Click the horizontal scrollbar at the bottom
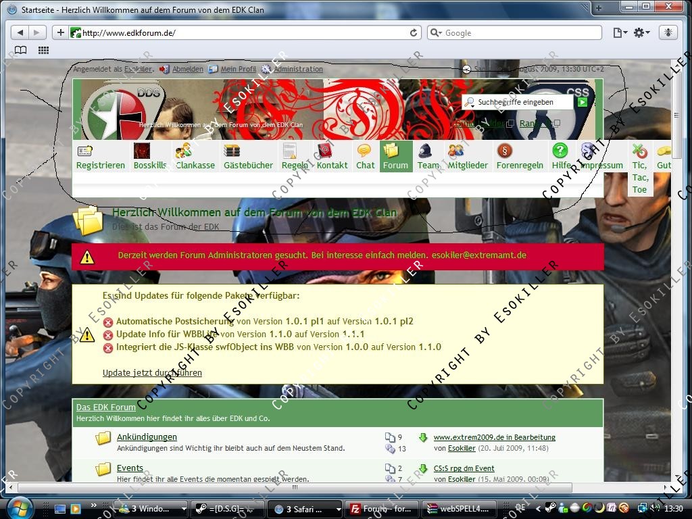 point(294,487)
